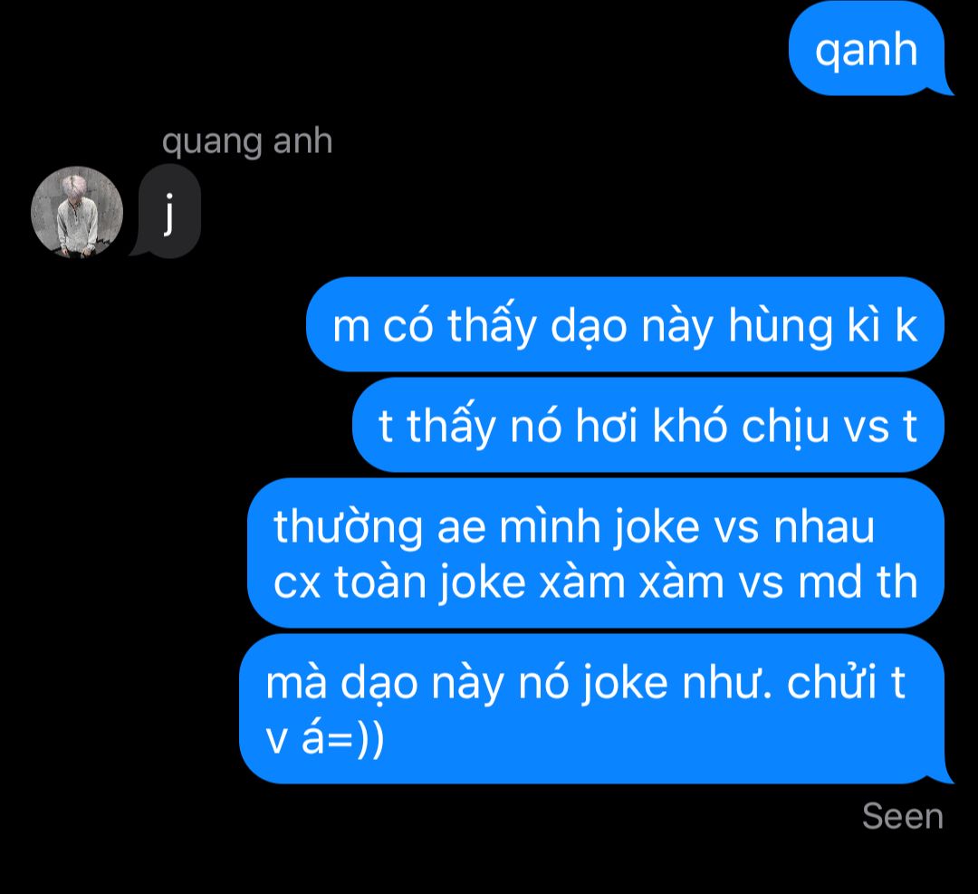The image size is (978, 894).
Task: Open quang anh's profile picture avatar
Action: (77, 212)
